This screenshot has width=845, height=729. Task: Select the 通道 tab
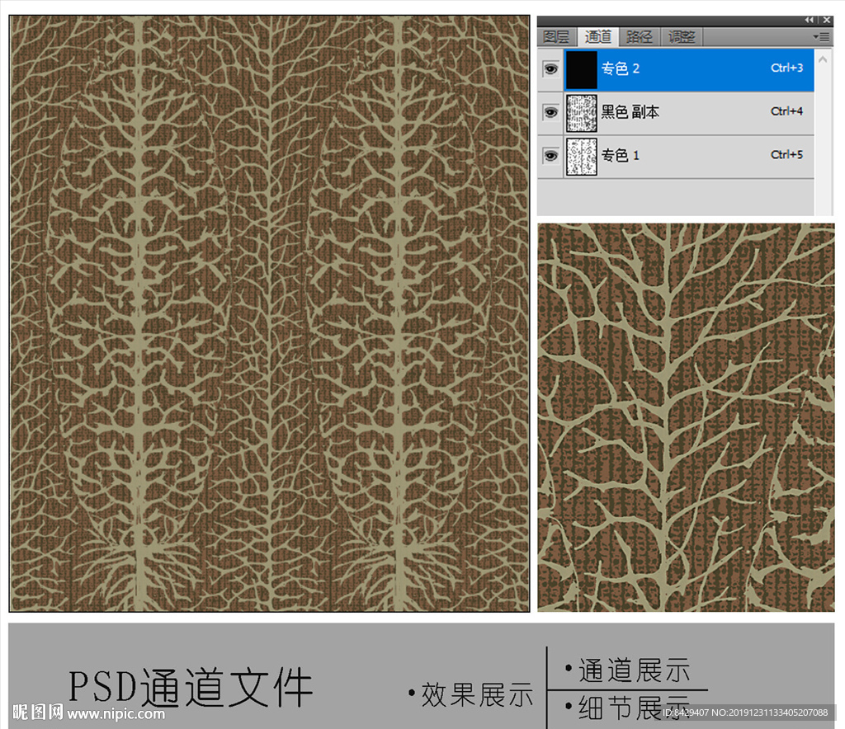click(597, 36)
